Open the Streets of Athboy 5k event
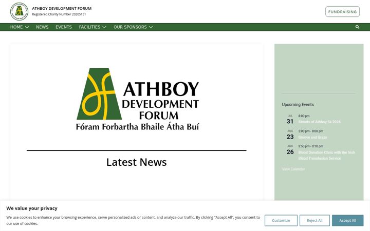 click(x=319, y=122)
